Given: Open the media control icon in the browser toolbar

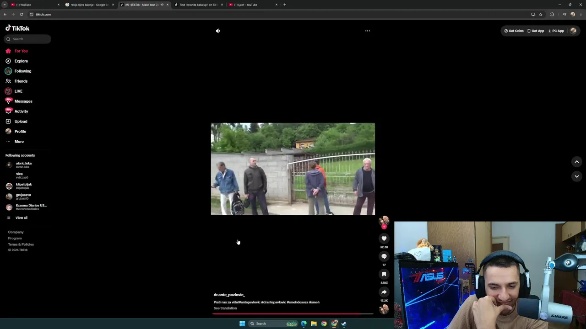Looking at the screenshot, I should [x=564, y=14].
